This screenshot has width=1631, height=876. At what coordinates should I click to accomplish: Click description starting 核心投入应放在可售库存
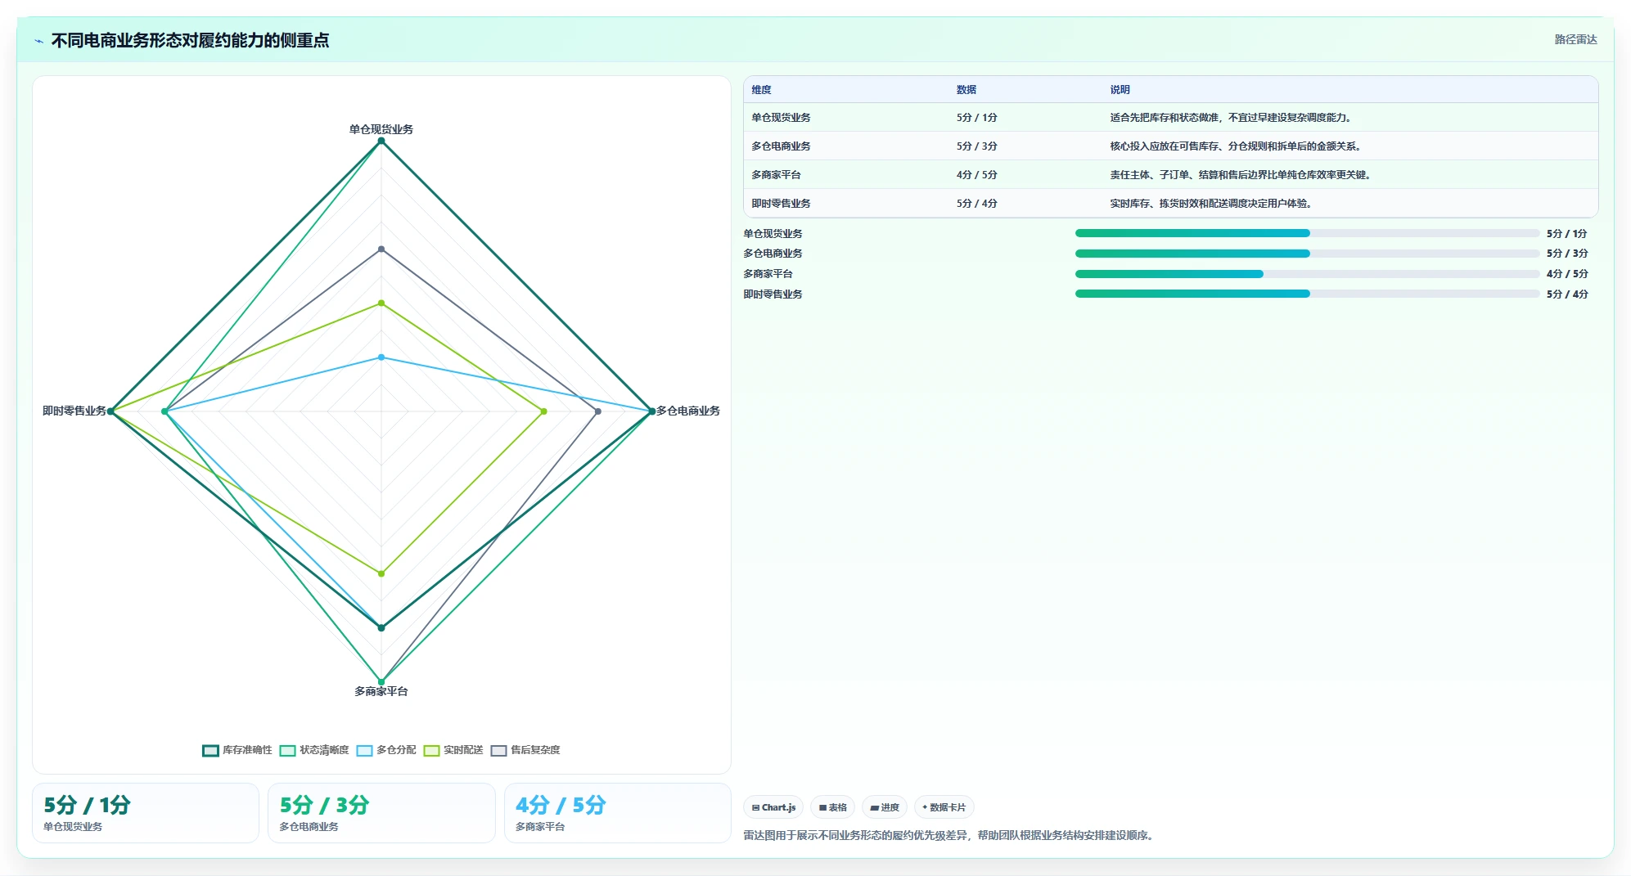[x=1237, y=146]
